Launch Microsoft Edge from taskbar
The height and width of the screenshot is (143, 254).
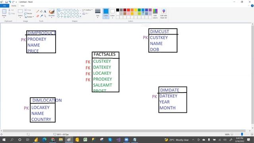44,139
